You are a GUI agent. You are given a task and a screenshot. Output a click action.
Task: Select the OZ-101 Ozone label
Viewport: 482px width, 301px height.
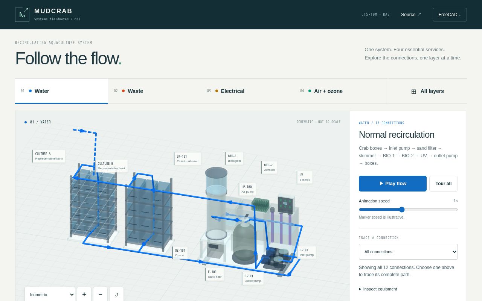pos(180,253)
